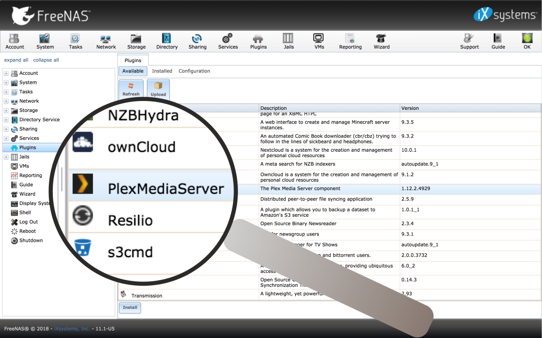Select the Plugins tab

tap(133, 60)
